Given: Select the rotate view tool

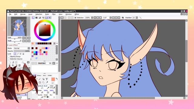Looking at the screenshot, I should pos(40,82).
